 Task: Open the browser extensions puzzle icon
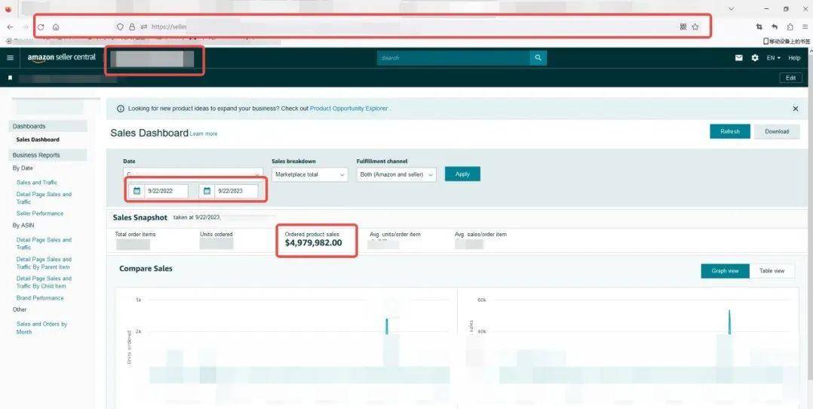(790, 27)
